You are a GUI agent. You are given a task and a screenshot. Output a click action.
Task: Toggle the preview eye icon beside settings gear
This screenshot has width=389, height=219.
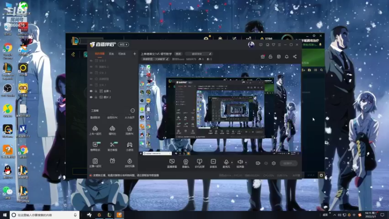click(x=266, y=164)
